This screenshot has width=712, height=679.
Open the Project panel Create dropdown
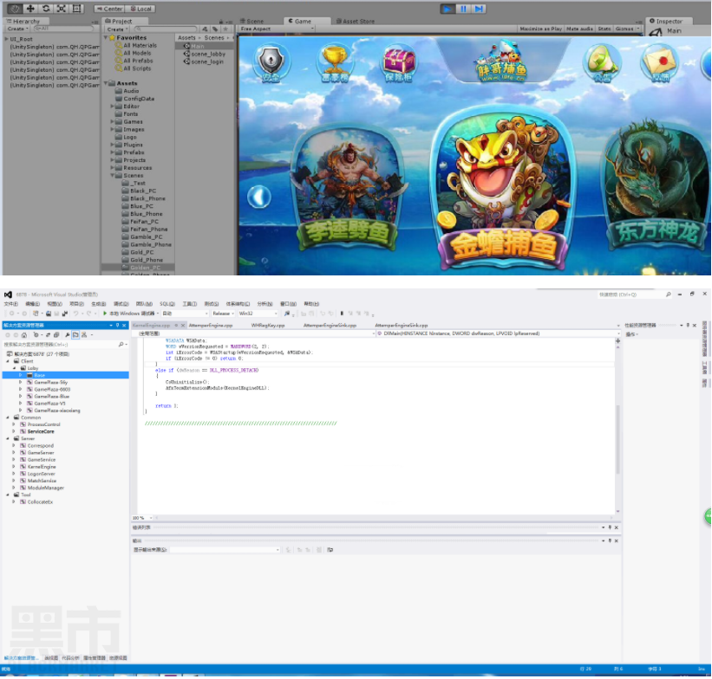tap(118, 29)
